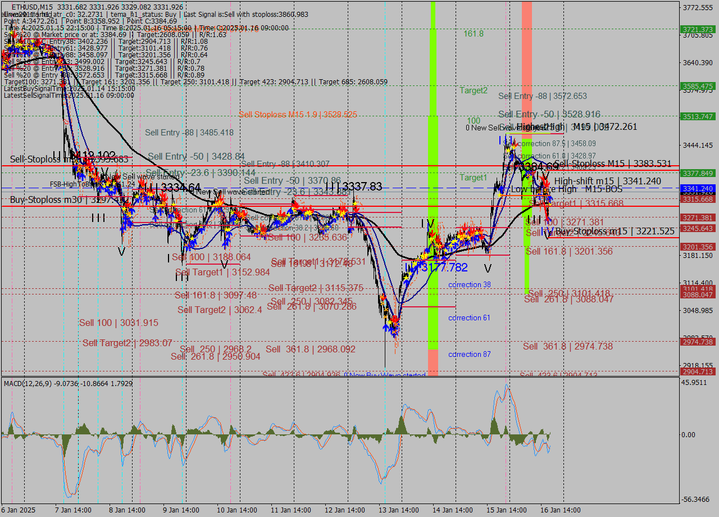Click the red 2974.738 price axis label
Screen dimensions: 719x517
click(697, 342)
